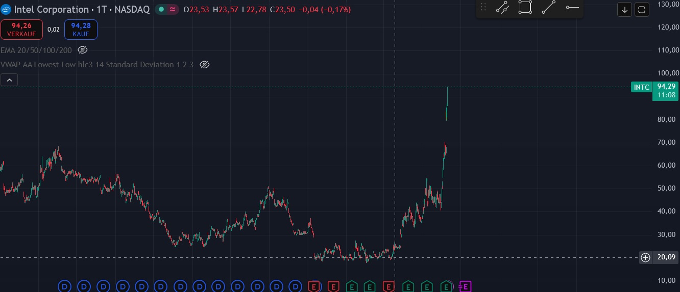Image resolution: width=680 pixels, height=292 pixels.
Task: Collapse the indicator legend with chevron
Action: (x=9, y=79)
